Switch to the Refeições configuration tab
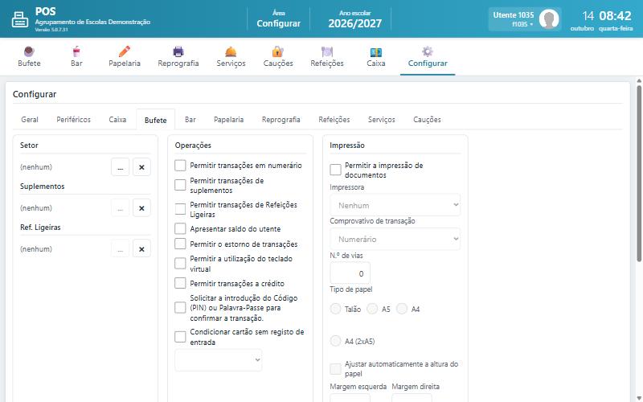This screenshot has height=402, width=643. [x=334, y=119]
